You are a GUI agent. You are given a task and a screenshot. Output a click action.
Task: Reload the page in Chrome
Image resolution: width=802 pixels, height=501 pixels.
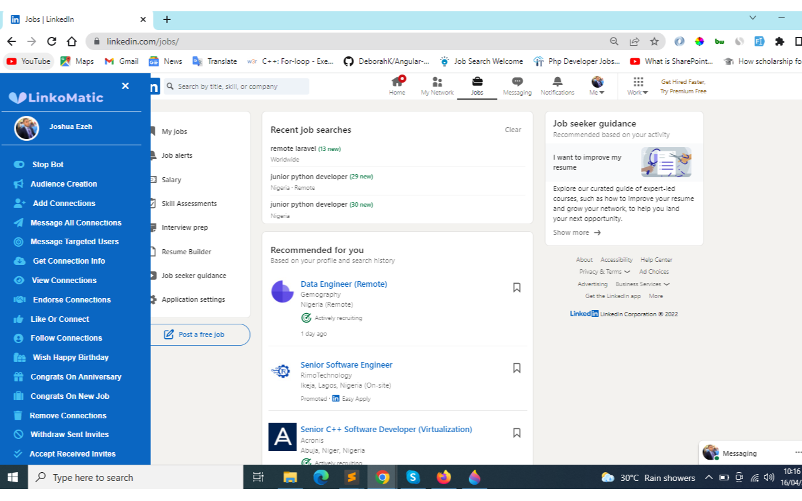[51, 41]
